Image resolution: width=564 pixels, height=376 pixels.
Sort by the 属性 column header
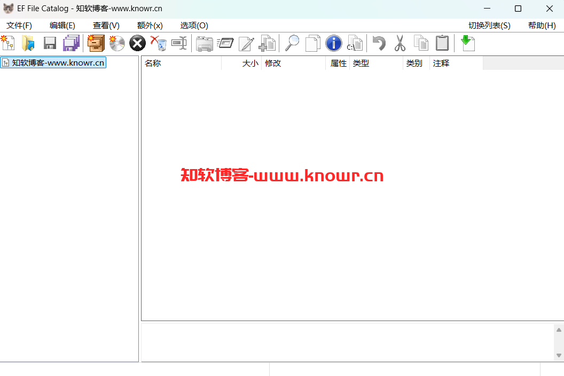tap(338, 63)
